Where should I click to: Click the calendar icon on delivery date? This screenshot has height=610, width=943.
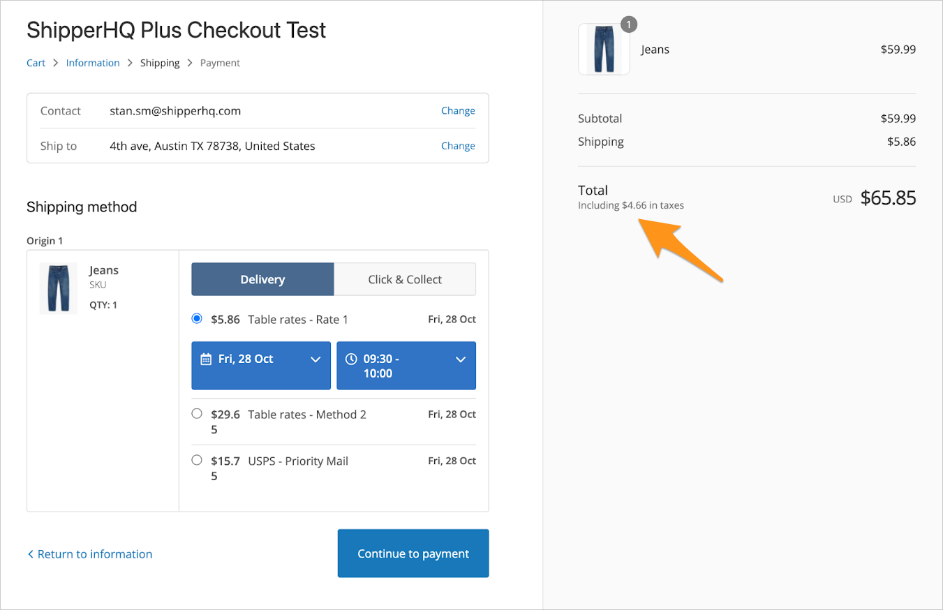tap(206, 359)
